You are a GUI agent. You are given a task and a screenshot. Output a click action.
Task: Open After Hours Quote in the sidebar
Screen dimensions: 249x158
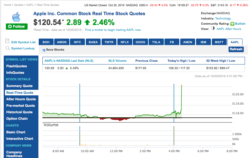click(21, 99)
